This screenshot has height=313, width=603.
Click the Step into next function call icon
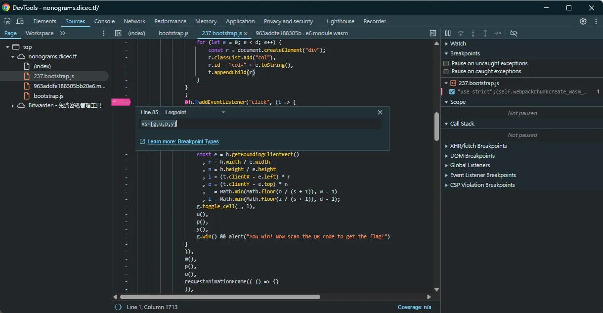tap(473, 33)
